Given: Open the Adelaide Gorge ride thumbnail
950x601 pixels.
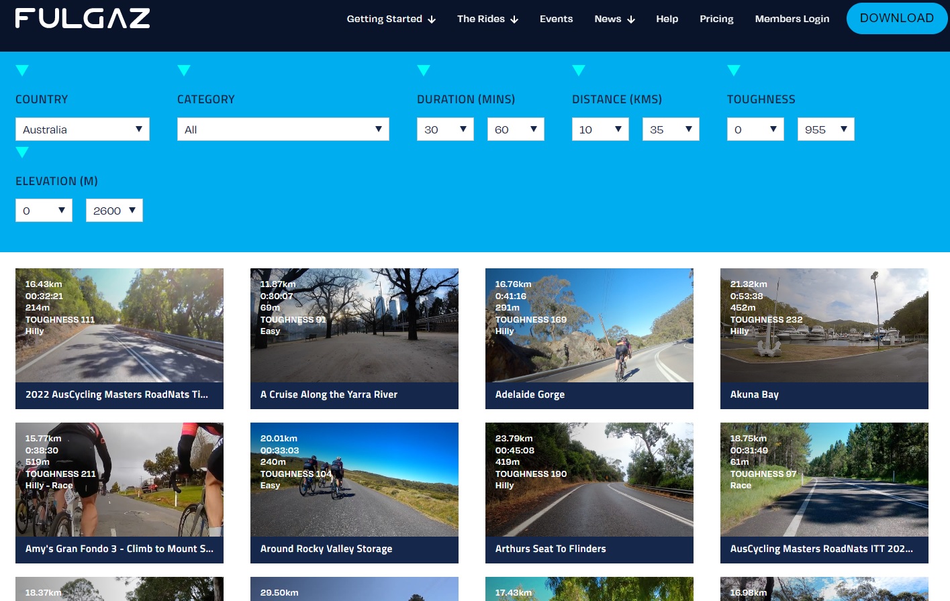Looking at the screenshot, I should pos(589,325).
